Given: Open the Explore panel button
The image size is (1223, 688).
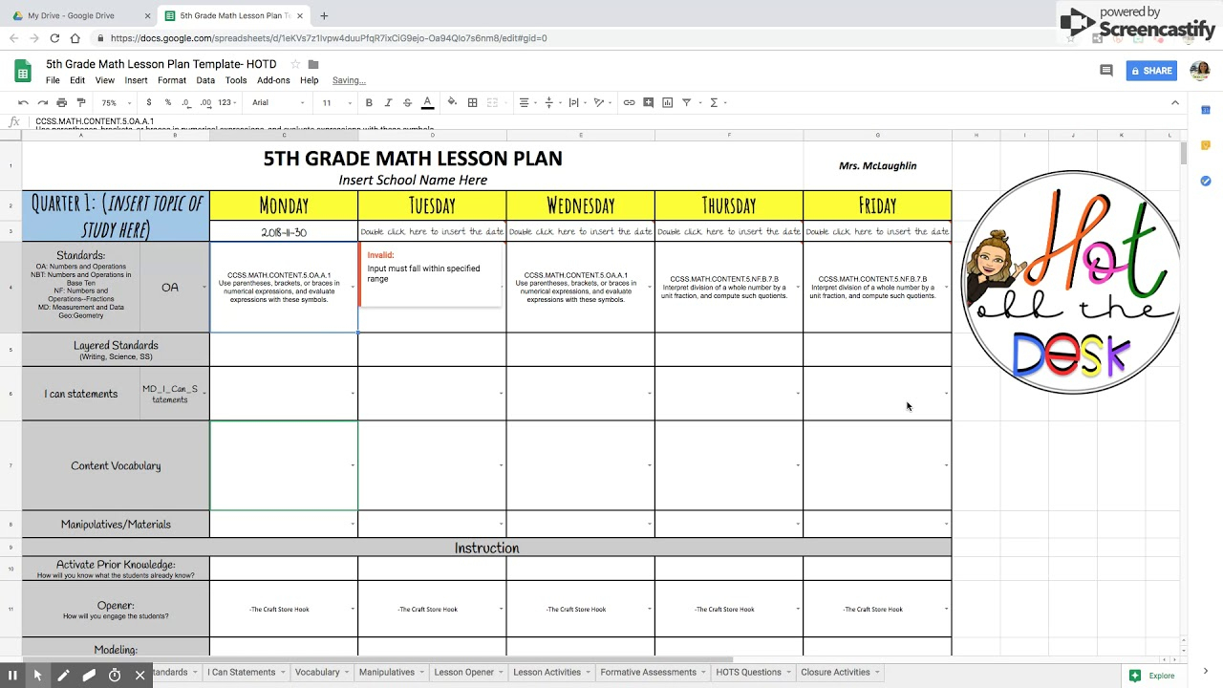Looking at the screenshot, I should pos(1153,676).
